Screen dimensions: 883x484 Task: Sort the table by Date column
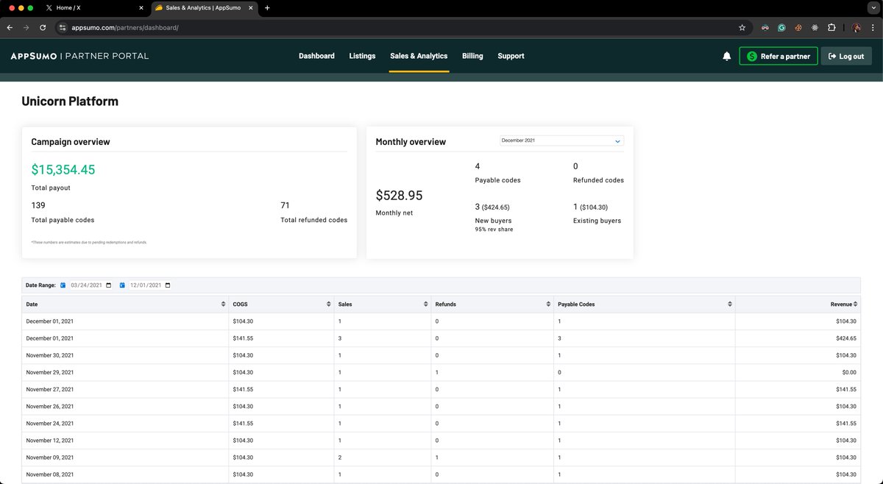pos(223,304)
